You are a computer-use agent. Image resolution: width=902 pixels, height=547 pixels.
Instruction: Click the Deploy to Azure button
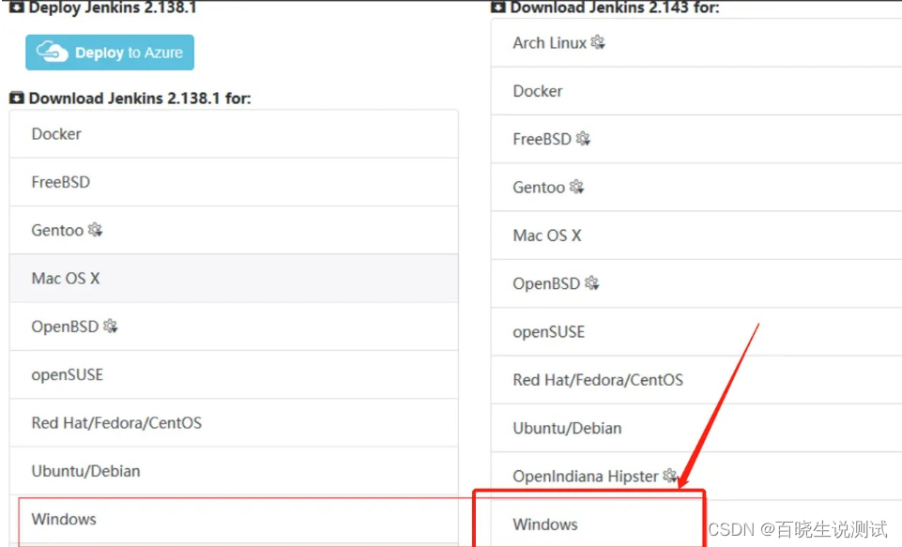coord(109,53)
